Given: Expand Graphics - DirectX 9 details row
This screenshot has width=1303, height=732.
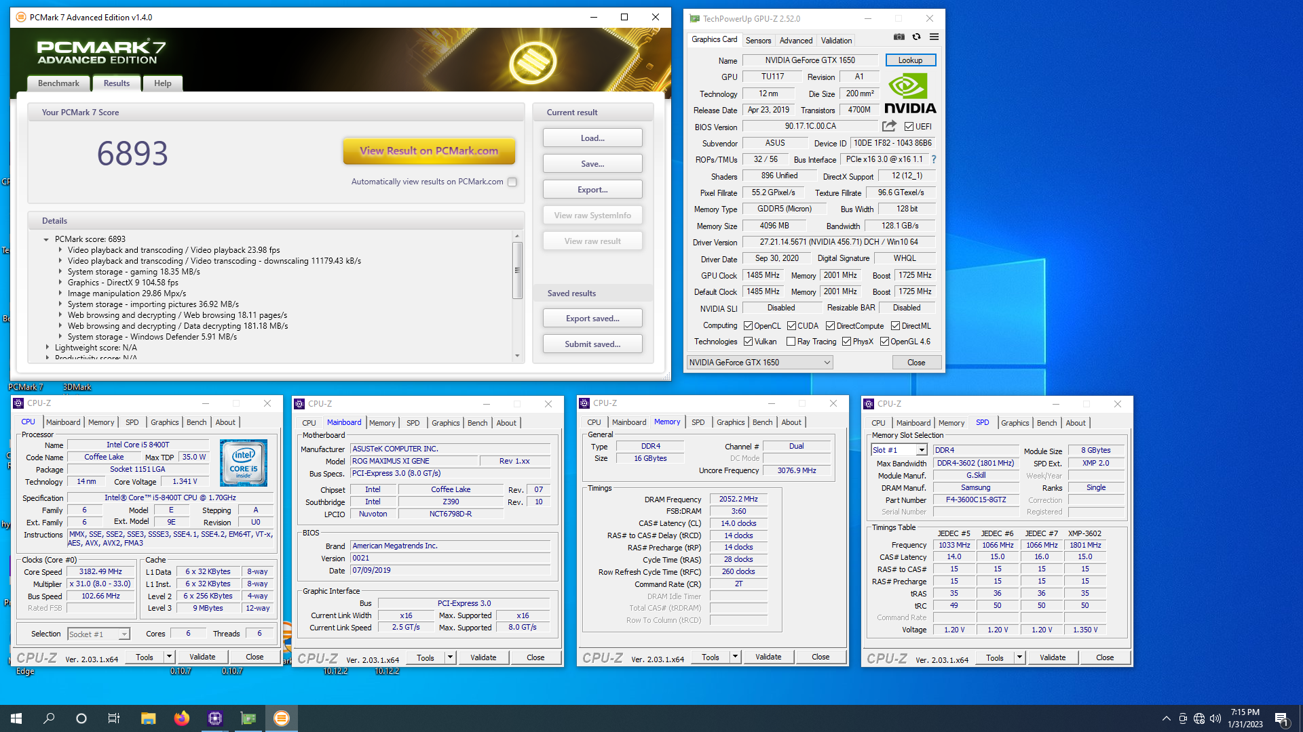Looking at the screenshot, I should point(60,283).
